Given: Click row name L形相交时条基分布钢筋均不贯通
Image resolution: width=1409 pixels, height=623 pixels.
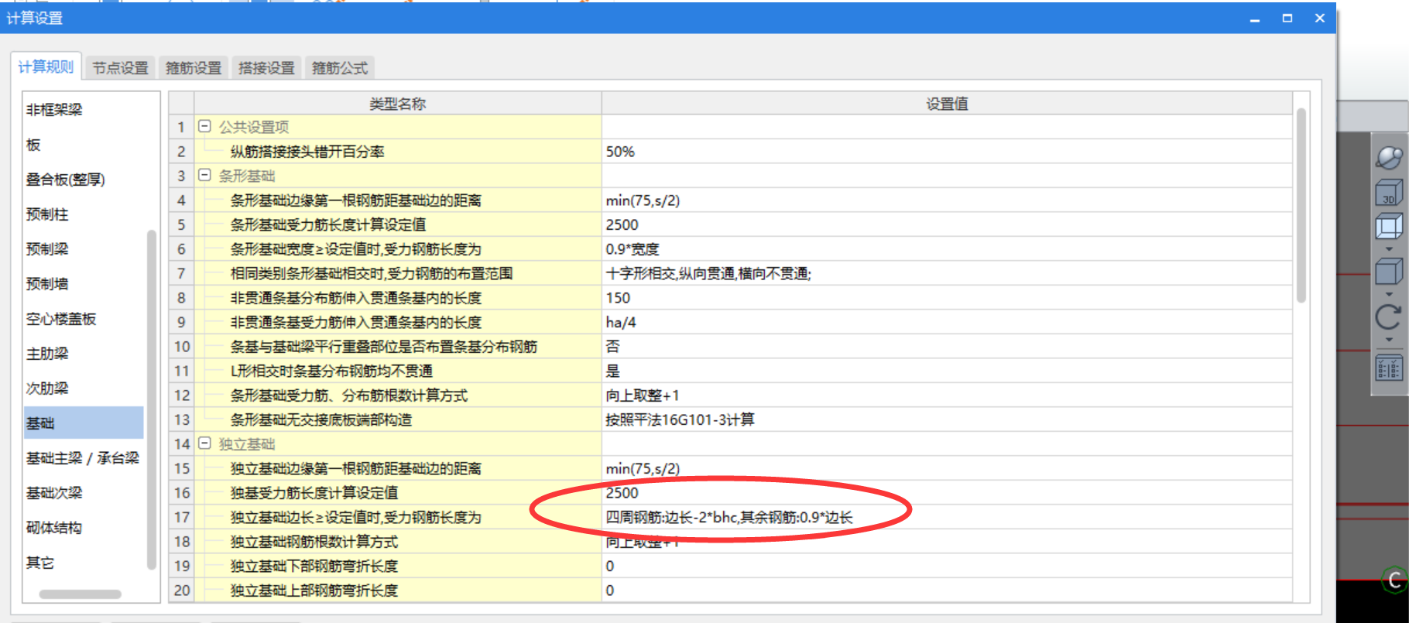Looking at the screenshot, I should (x=331, y=371).
